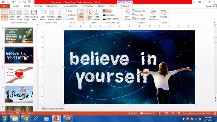Open the TRANSITIONS tab

53,6
